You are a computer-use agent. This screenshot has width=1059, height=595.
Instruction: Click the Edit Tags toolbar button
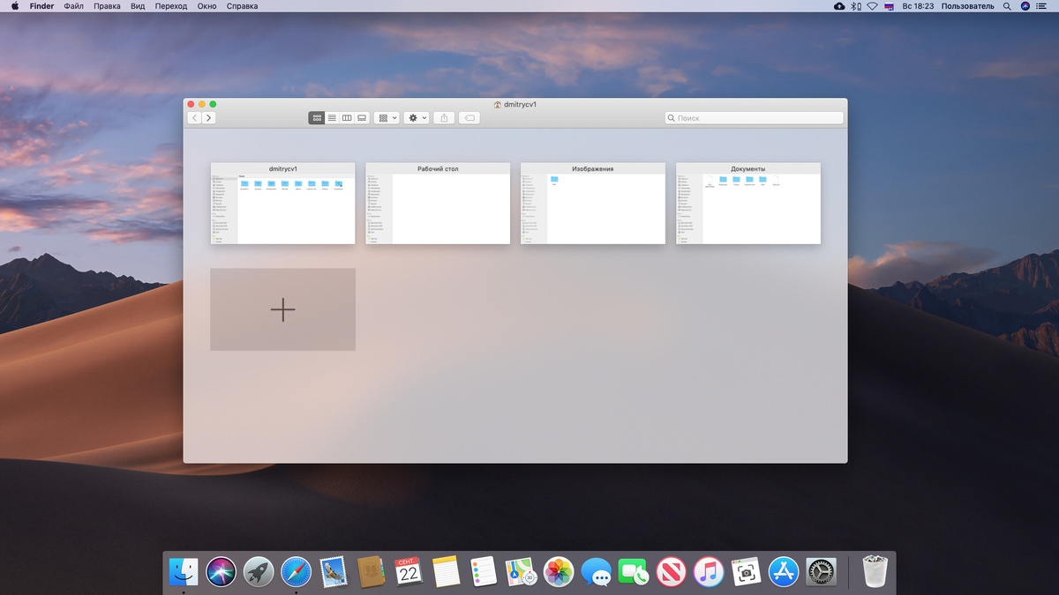tap(469, 118)
